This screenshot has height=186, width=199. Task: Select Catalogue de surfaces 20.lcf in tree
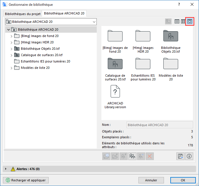click(42, 55)
